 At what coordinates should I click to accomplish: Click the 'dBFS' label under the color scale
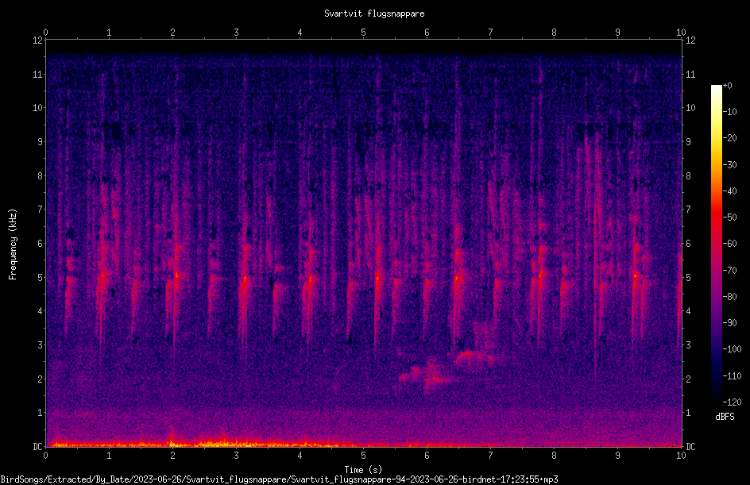pyautogui.click(x=725, y=417)
